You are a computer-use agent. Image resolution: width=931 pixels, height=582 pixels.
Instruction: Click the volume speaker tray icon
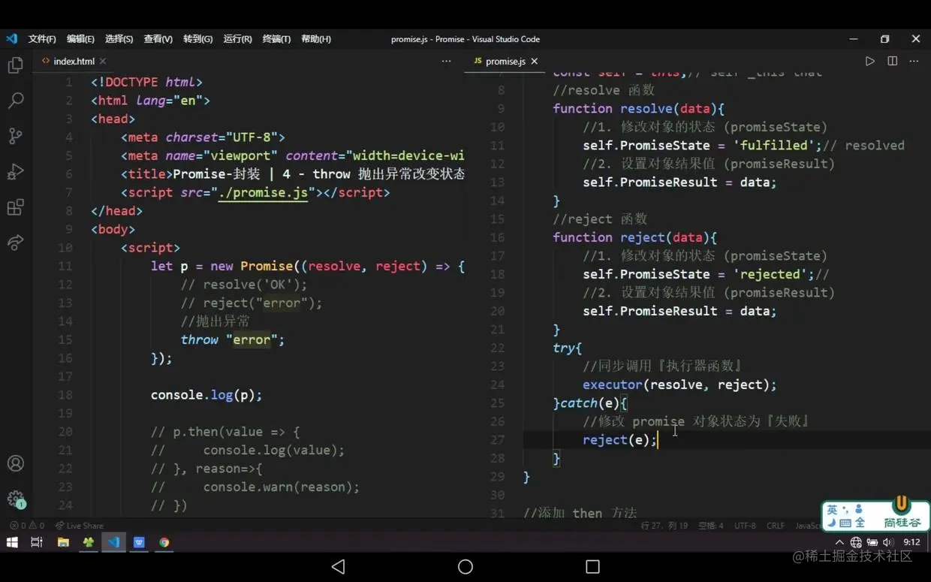[x=888, y=542]
